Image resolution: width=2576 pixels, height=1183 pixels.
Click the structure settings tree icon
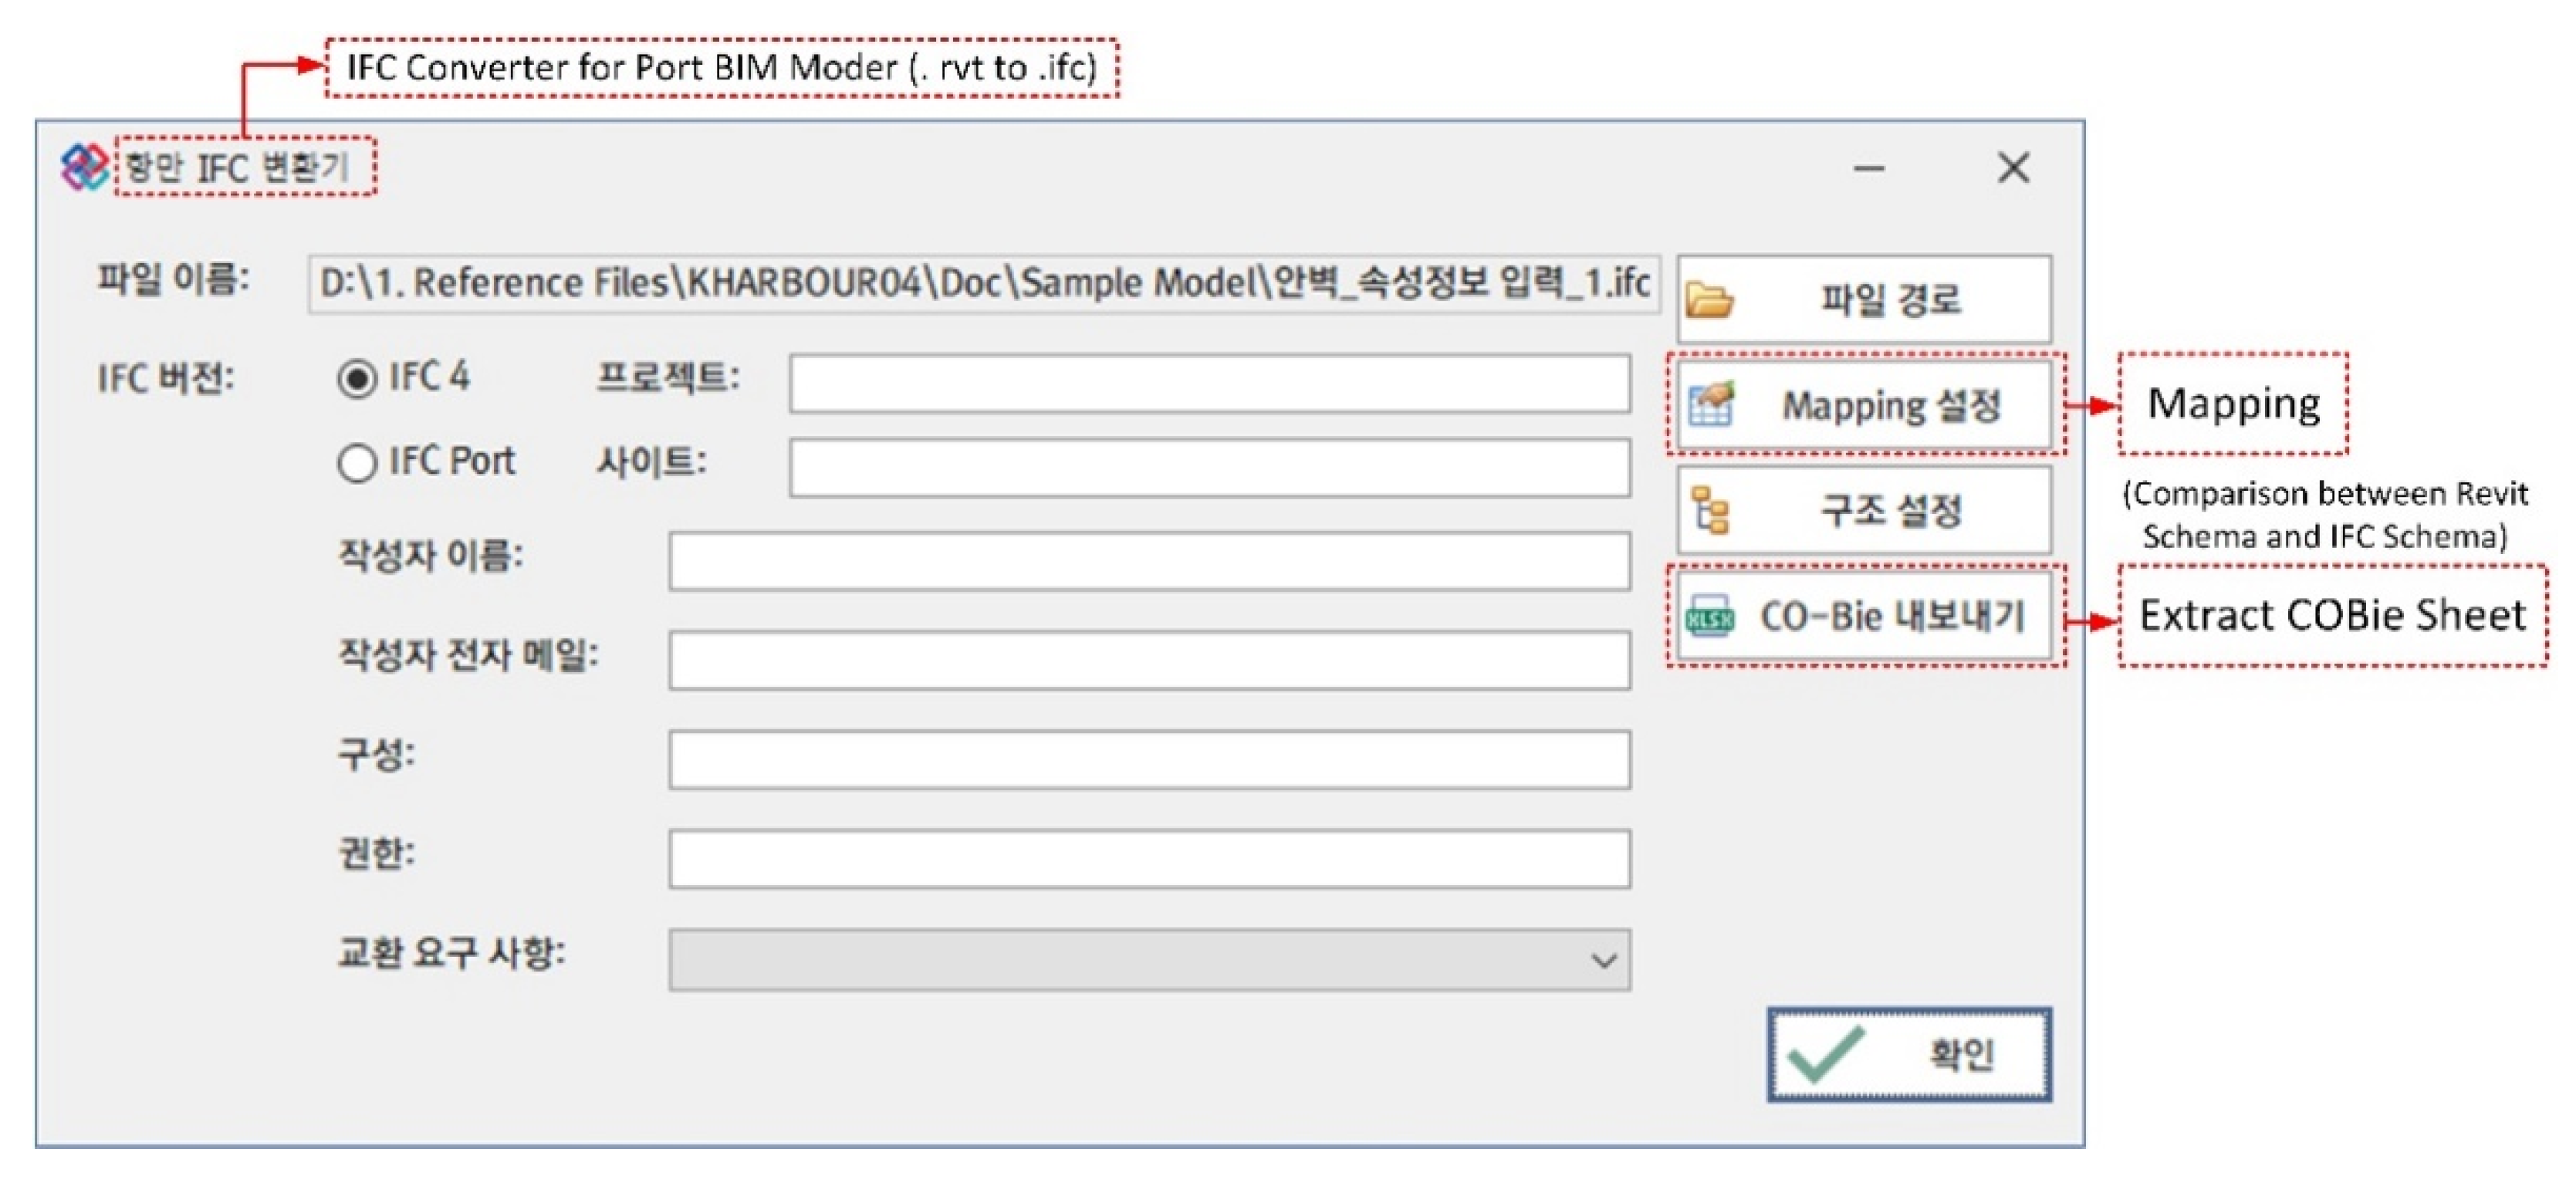(1710, 510)
